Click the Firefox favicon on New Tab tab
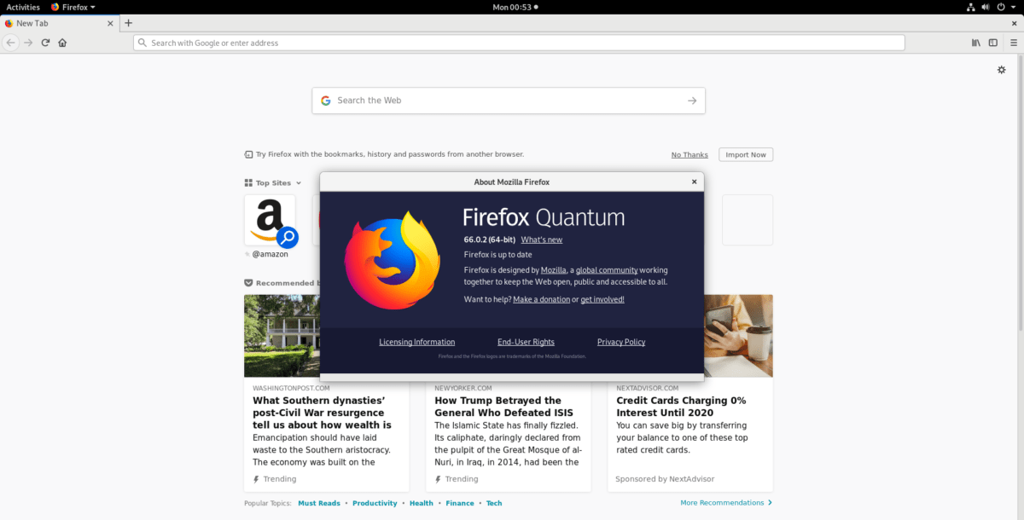1024x520 pixels. coord(9,23)
